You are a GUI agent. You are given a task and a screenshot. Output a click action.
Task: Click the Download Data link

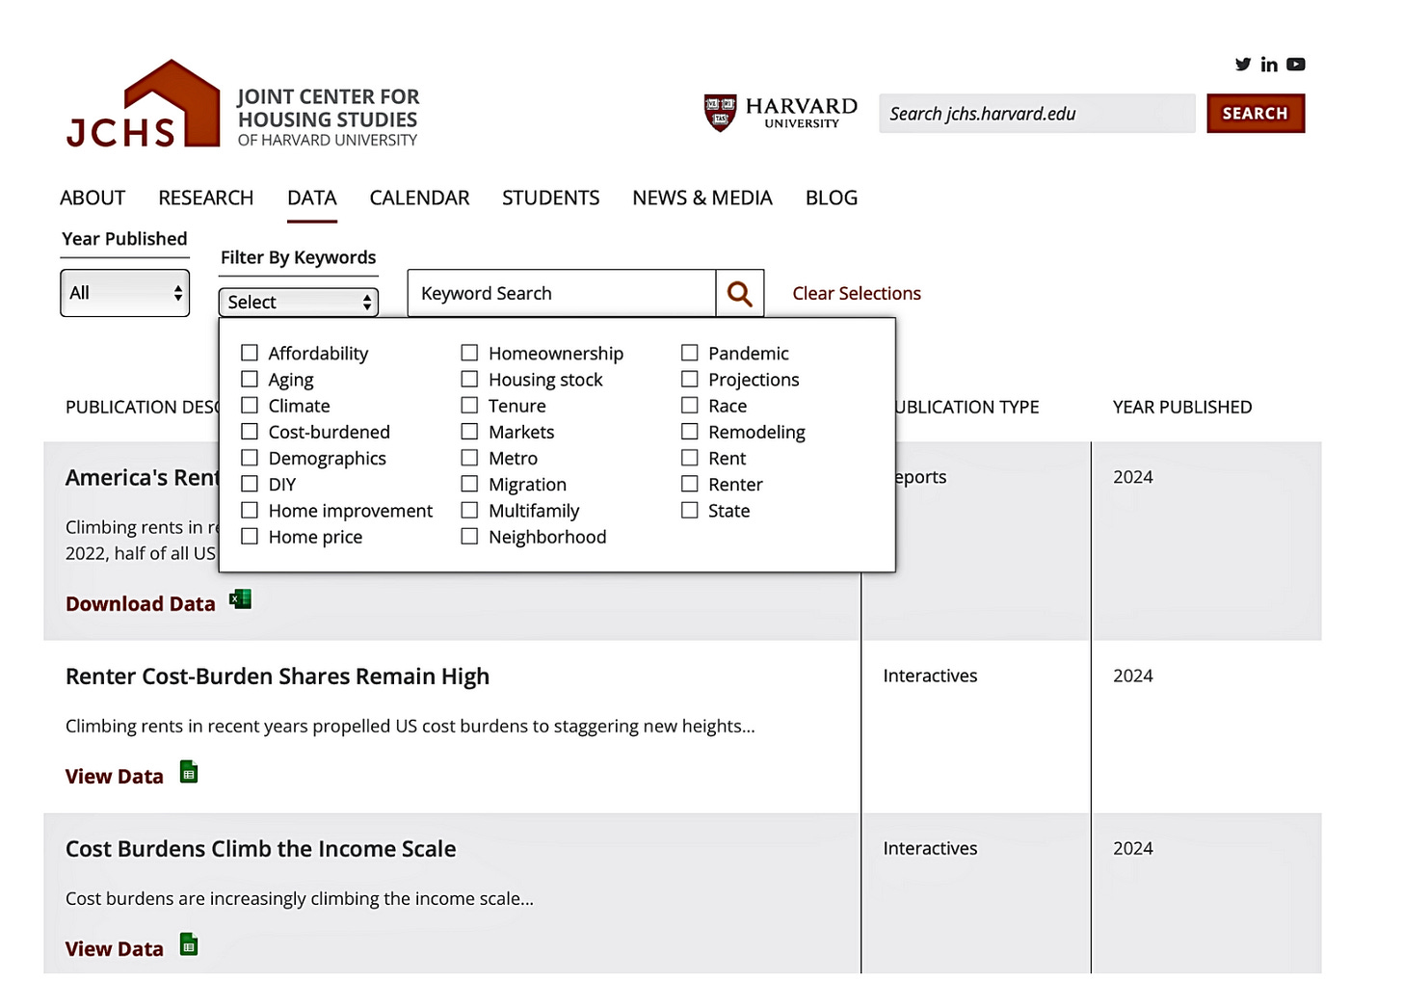click(141, 604)
